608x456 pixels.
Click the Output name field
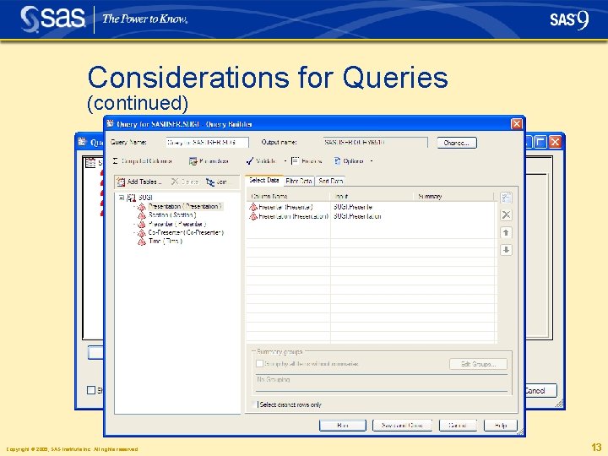tap(375, 143)
